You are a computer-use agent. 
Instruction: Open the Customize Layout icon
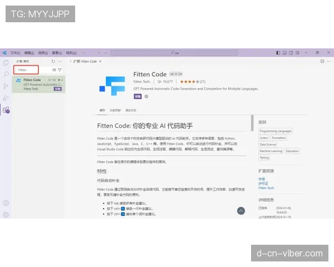pyautogui.click(x=297, y=53)
